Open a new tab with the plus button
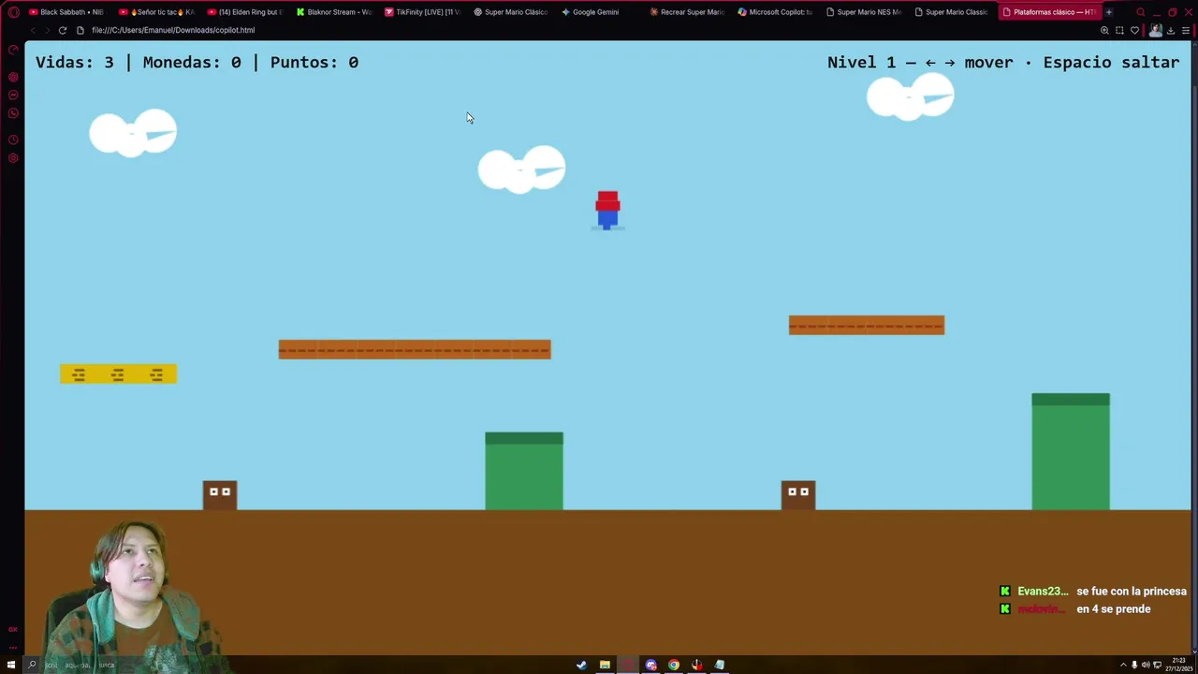This screenshot has width=1198, height=674. 1109,12
